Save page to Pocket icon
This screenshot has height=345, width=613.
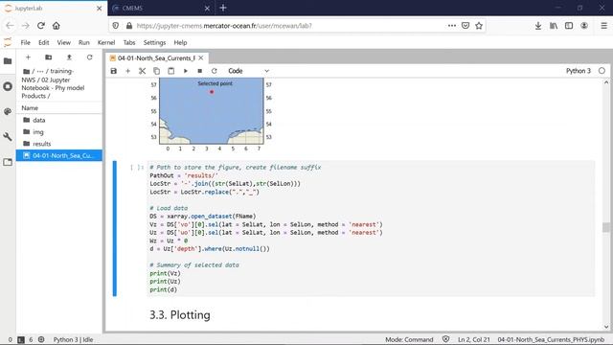465,26
